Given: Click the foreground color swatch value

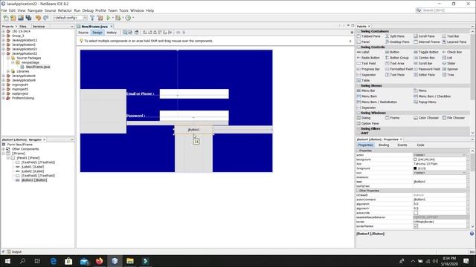Looking at the screenshot, I should pyautogui.click(x=415, y=168).
